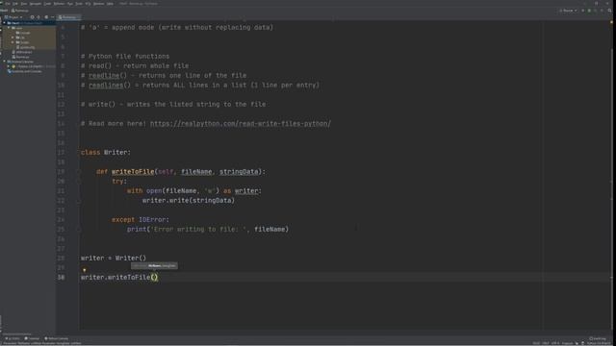Open the Refactor menu
The image size is (616, 346).
[x=59, y=4]
